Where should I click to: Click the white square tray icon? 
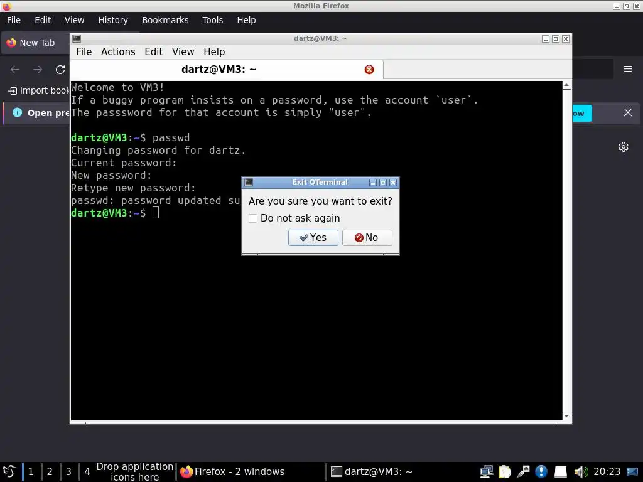point(560,472)
